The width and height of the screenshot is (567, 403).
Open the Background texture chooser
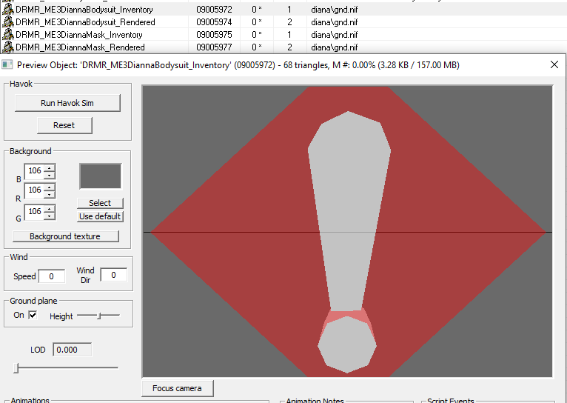(65, 236)
